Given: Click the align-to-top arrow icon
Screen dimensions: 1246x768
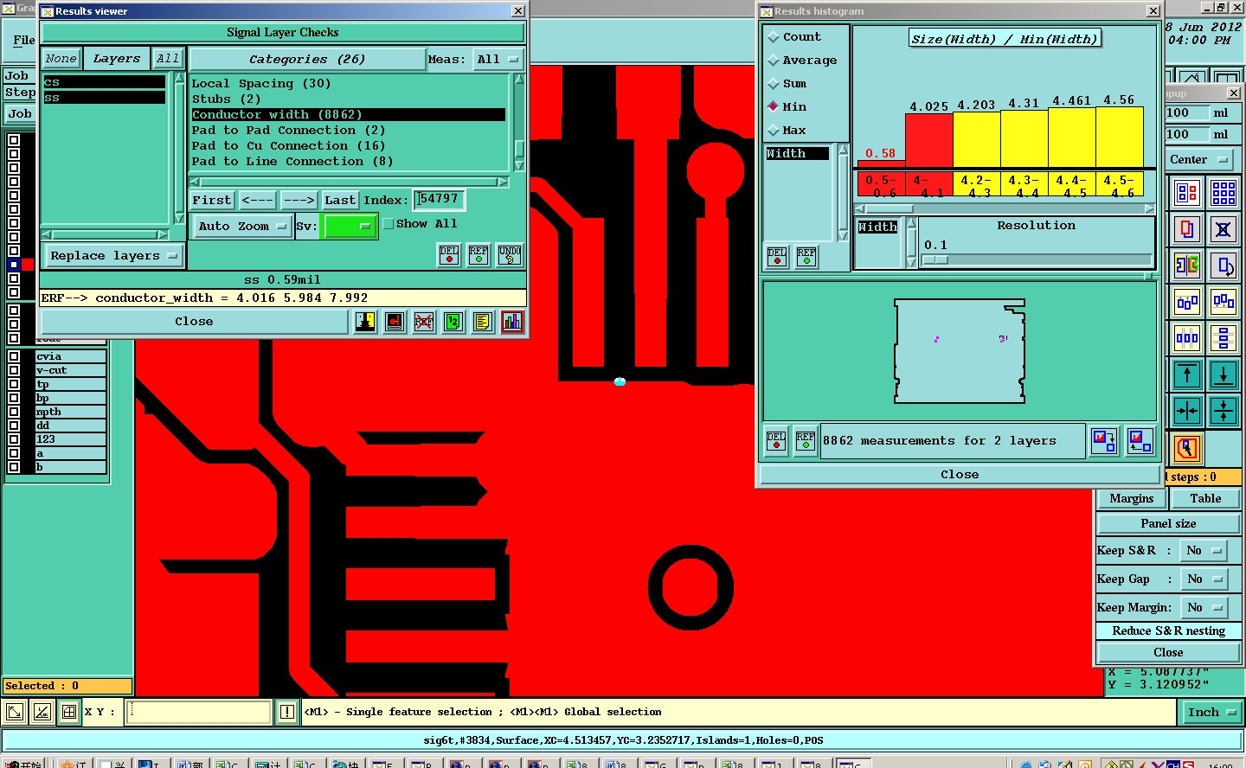Looking at the screenshot, I should click(x=1187, y=374).
